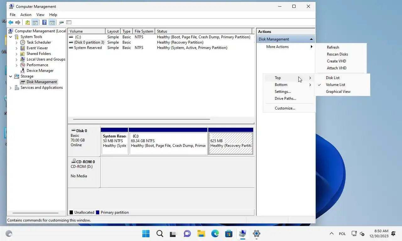The image size is (402, 241).
Task: Choose Refresh from the submenu
Action: click(x=341, y=47)
